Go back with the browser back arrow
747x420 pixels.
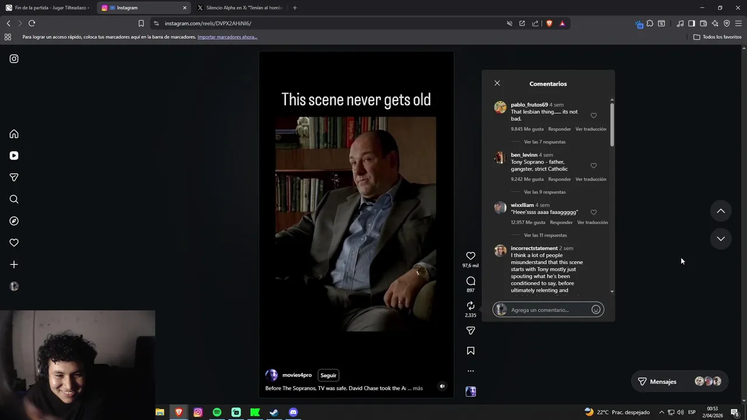[8, 23]
